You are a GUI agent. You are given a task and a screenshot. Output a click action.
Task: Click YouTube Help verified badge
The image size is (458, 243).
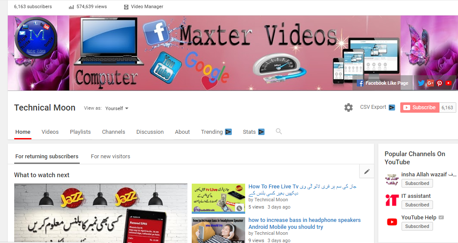pyautogui.click(x=441, y=217)
